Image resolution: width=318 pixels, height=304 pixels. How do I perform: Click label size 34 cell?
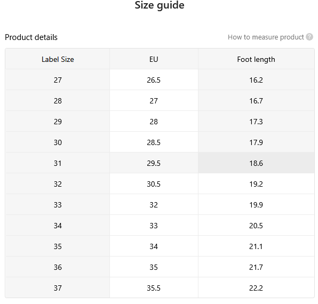click(58, 226)
